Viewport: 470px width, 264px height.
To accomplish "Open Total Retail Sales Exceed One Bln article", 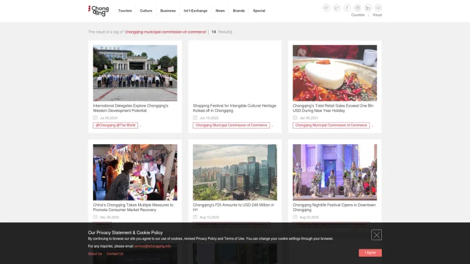I will (x=333, y=108).
